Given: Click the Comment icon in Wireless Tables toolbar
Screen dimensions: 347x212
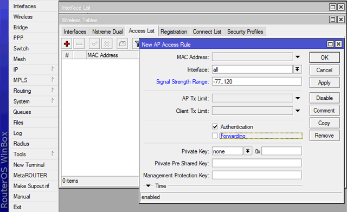Looking at the screenshot, I should coord(122,43).
